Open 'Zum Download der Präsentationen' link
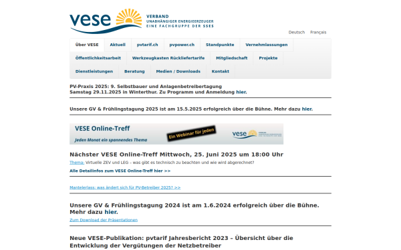Screen dimensions: 401x250 104,220
